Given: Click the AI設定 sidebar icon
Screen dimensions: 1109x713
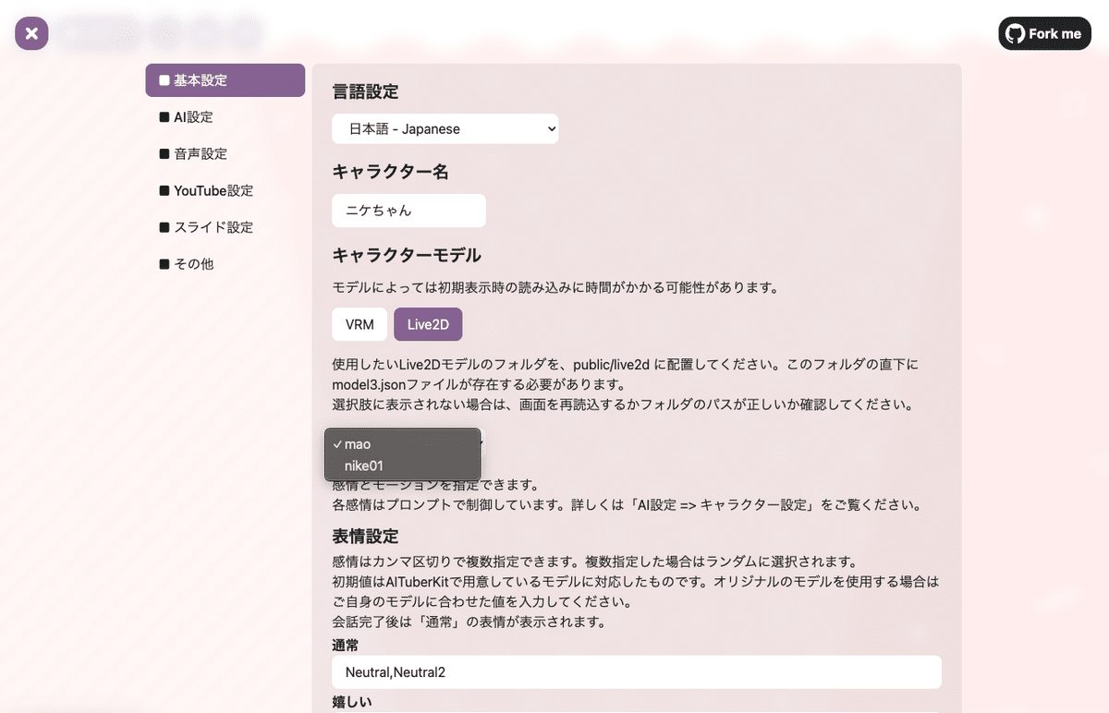Looking at the screenshot, I should point(163,117).
